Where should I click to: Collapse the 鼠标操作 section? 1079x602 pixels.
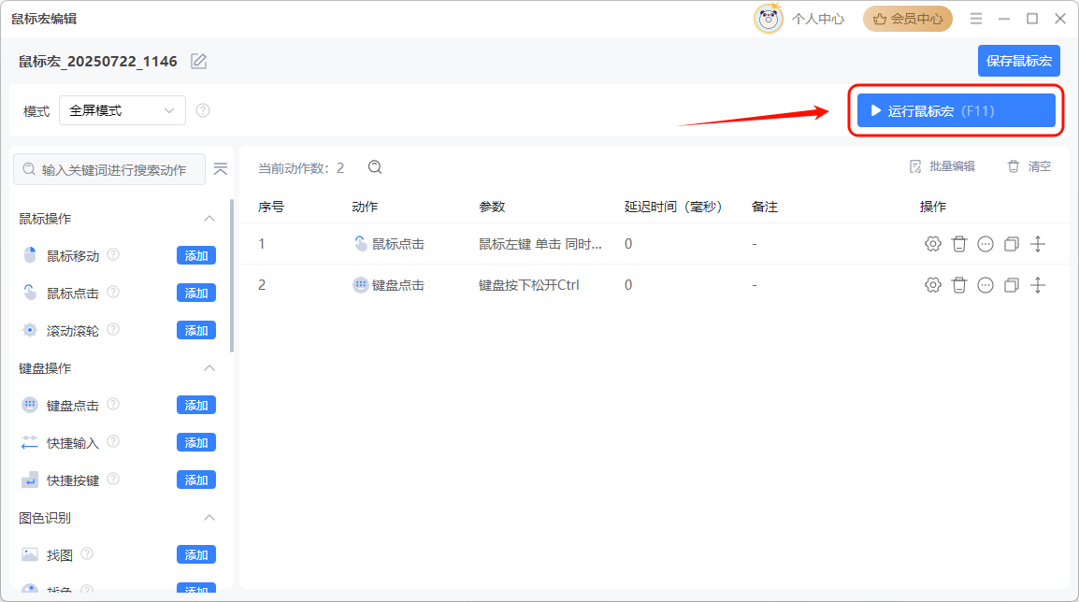[209, 219]
